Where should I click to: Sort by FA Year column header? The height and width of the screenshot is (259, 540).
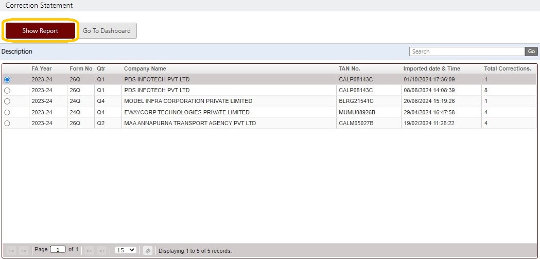pyautogui.click(x=42, y=68)
